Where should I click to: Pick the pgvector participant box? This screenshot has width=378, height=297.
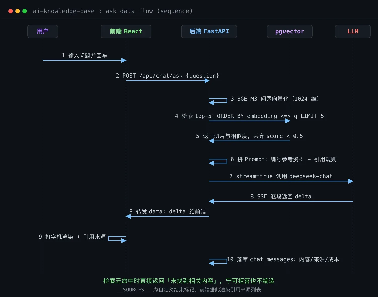(x=290, y=31)
